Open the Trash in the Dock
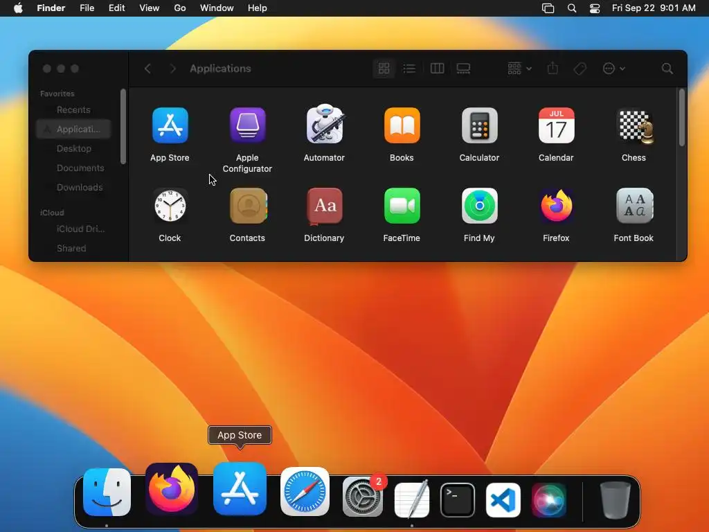709x532 pixels. tap(615, 500)
